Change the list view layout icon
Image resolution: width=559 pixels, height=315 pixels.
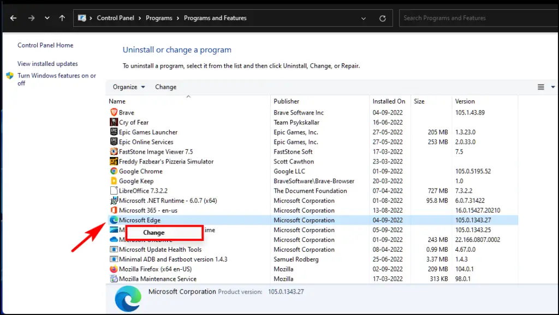[541, 87]
